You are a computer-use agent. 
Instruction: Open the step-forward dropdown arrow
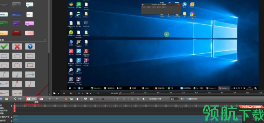(x=91, y=93)
